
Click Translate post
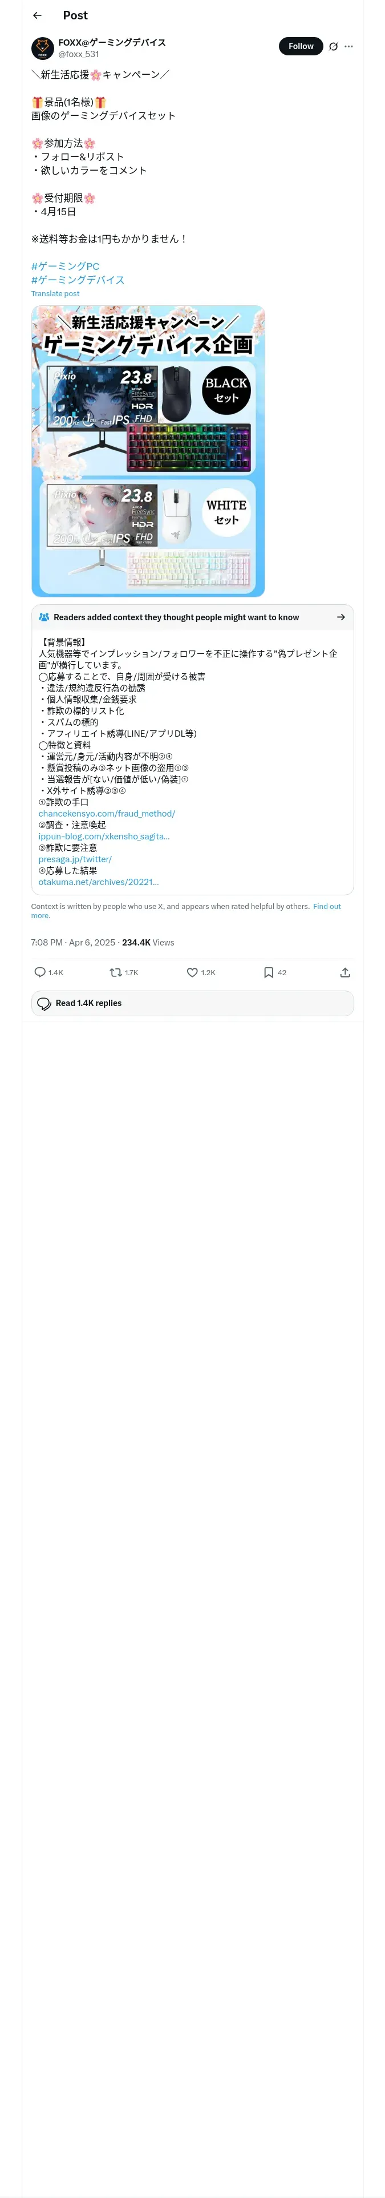click(x=55, y=293)
